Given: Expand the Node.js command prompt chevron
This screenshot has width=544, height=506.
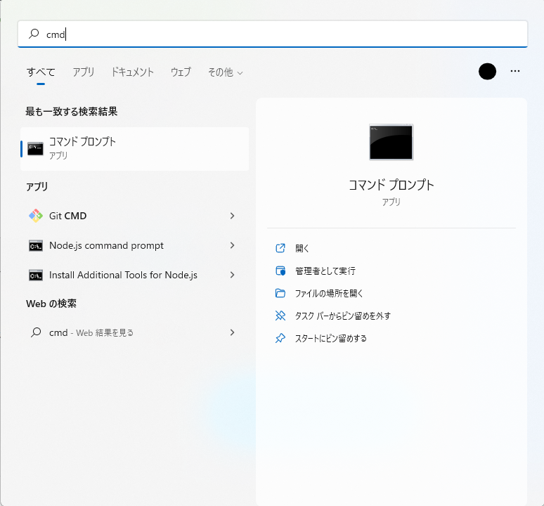Looking at the screenshot, I should click(232, 245).
